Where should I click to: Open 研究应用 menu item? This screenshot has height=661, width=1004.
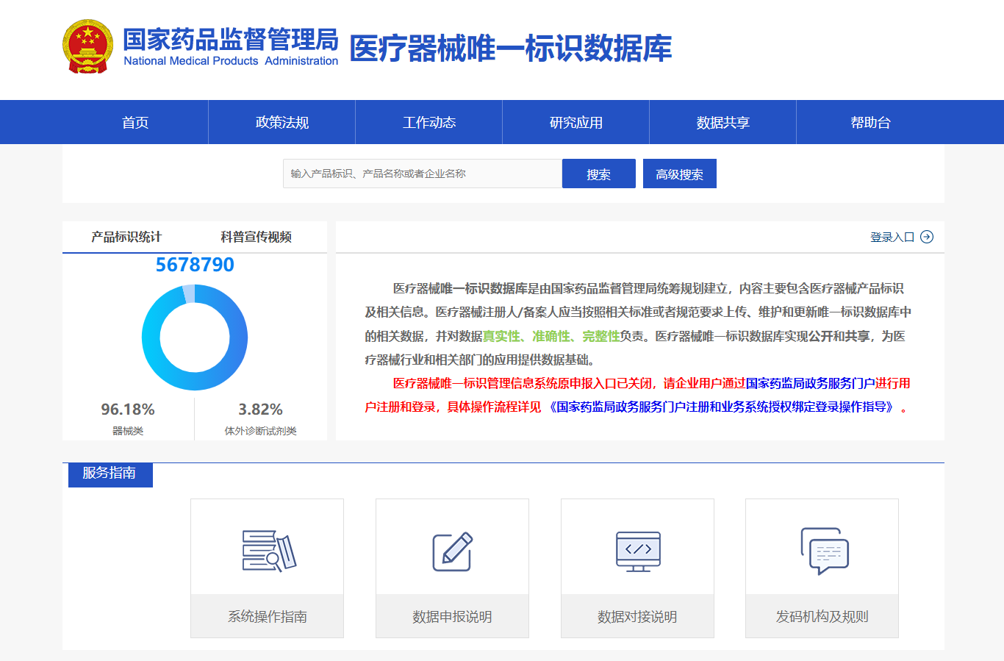576,122
